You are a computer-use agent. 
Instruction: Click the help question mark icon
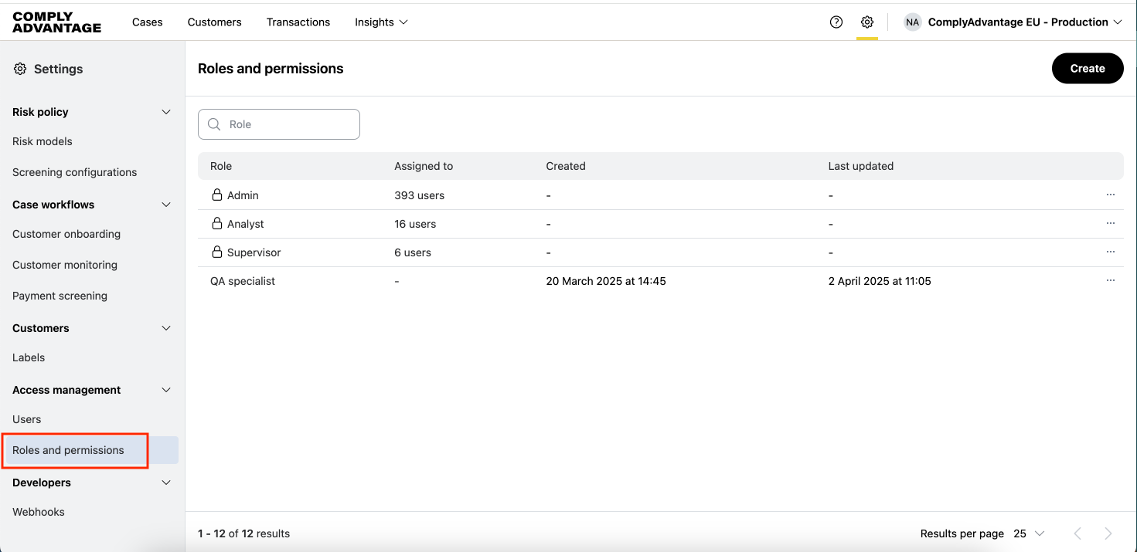[836, 22]
